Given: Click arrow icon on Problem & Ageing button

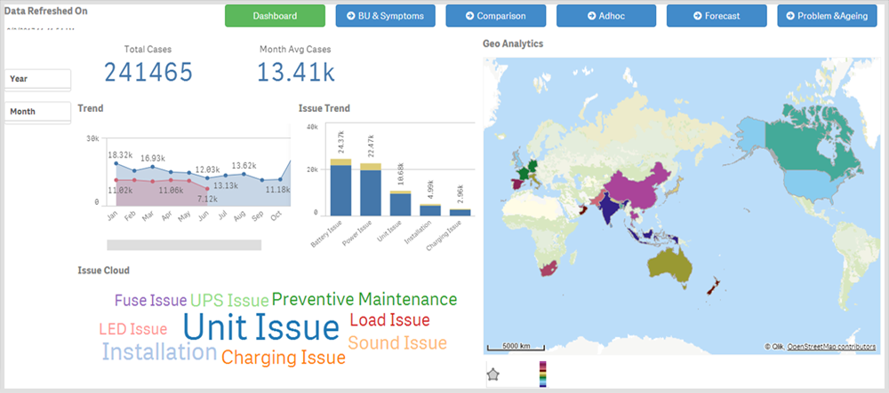Looking at the screenshot, I should click(790, 16).
